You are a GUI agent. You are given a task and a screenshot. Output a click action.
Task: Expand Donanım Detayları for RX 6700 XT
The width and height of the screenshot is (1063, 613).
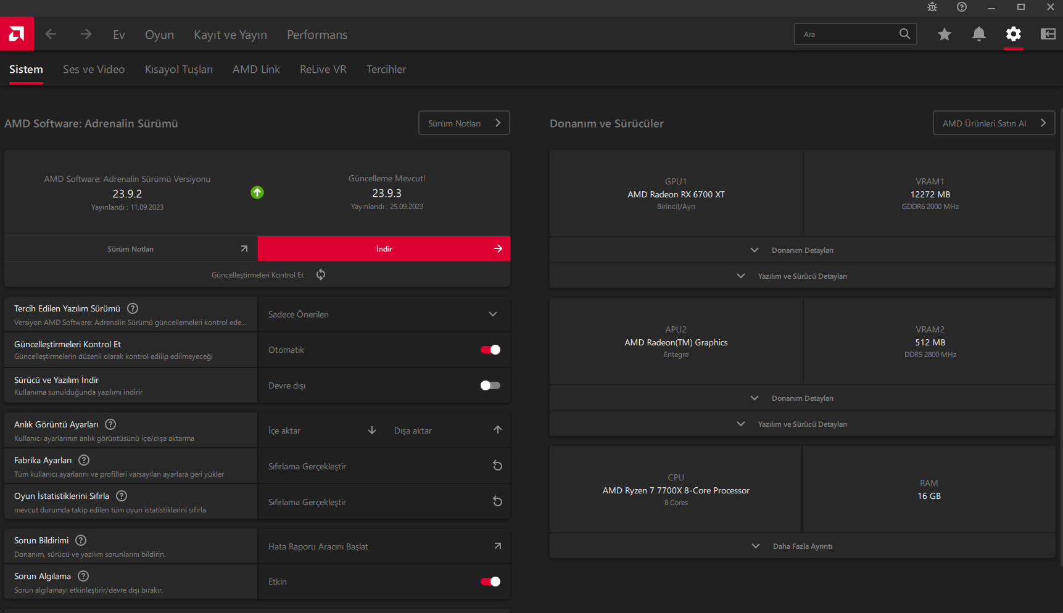tap(802, 250)
